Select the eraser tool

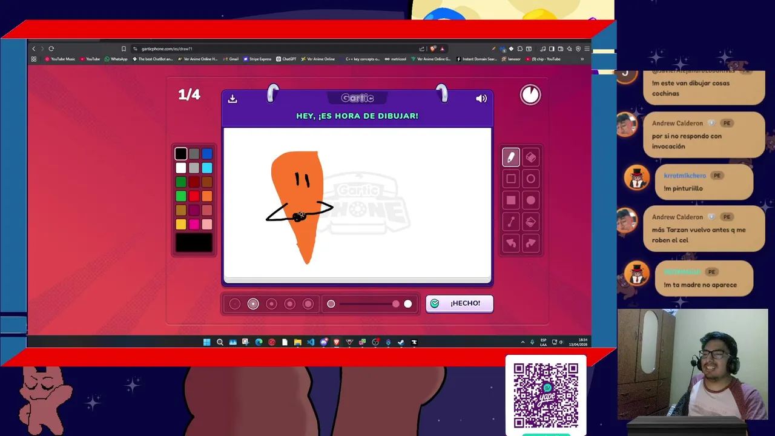pos(531,157)
